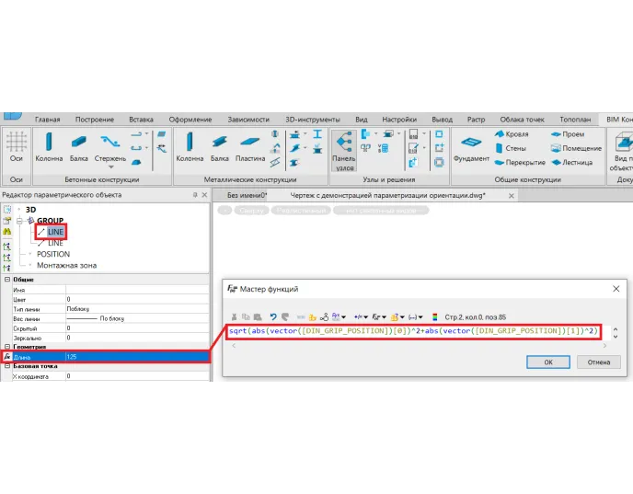633x494 pixels.
Task: Select the Перекрытие slab tool
Action: [x=520, y=162]
